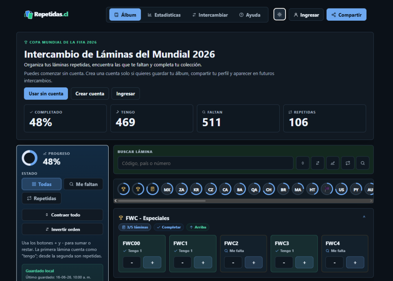Subtract one from FWC00 with minus
The width and height of the screenshot is (393, 281).
(132, 263)
